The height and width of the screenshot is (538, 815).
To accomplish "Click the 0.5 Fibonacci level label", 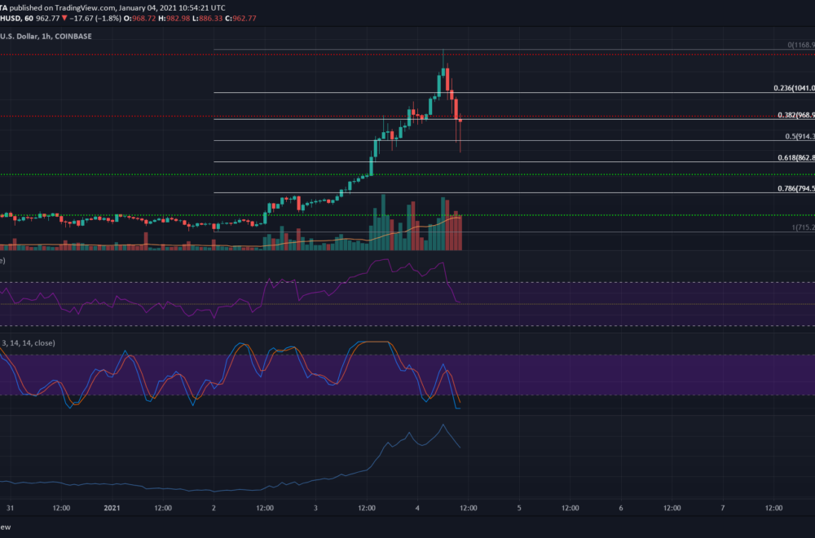I will [800, 136].
